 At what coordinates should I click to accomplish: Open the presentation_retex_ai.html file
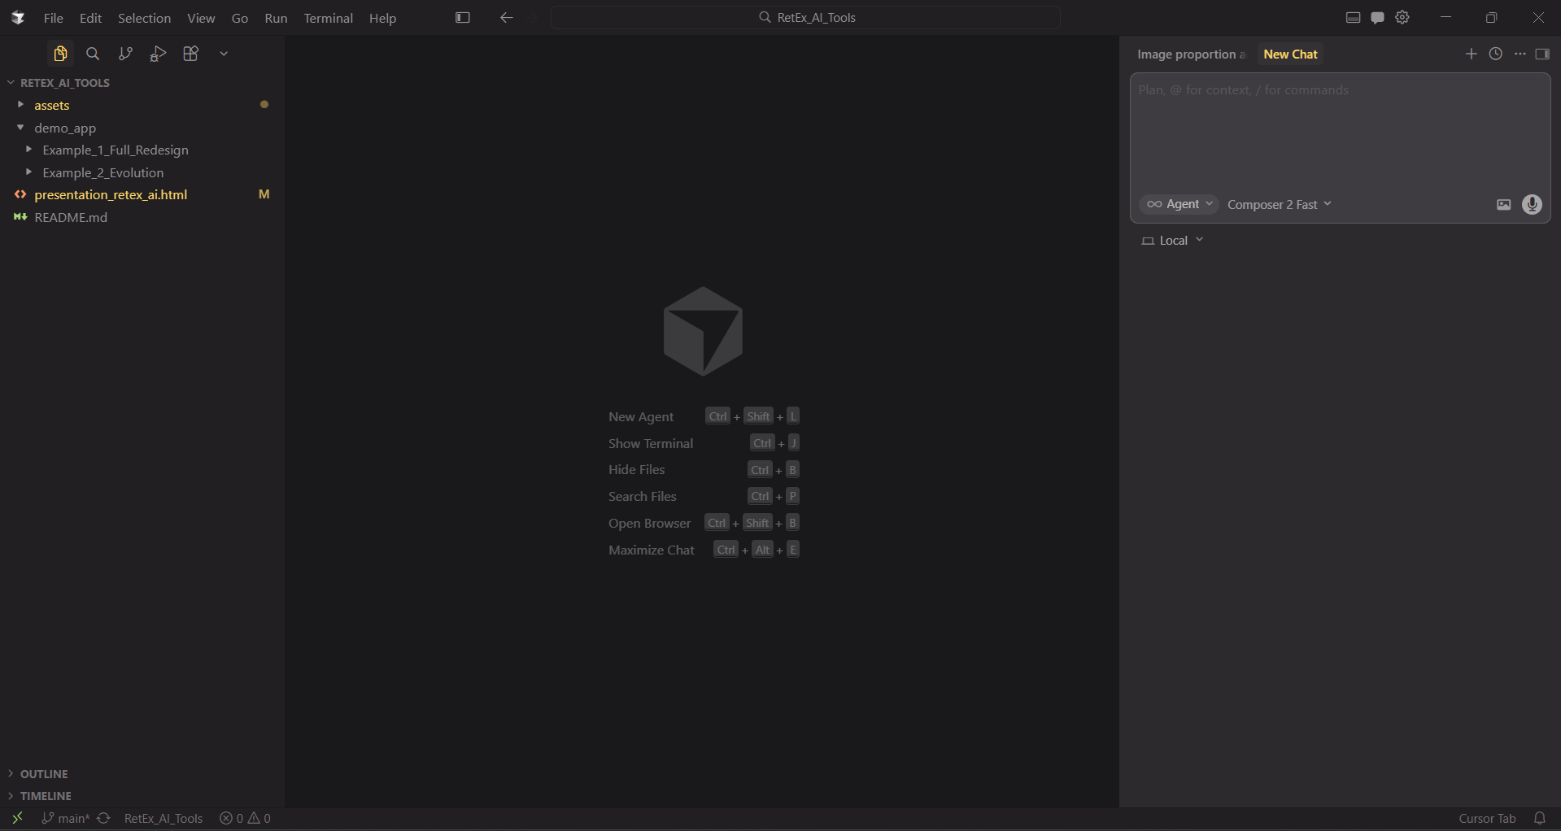[x=111, y=194]
